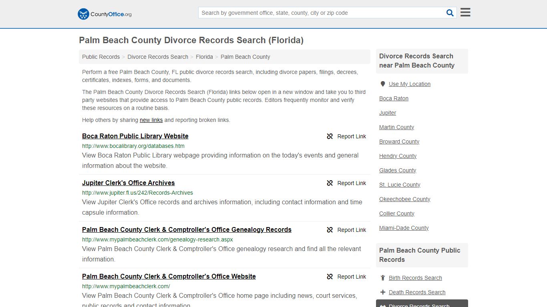The width and height of the screenshot is (547, 307).
Task: Click the new links hyperlink
Action: pyautogui.click(x=151, y=120)
